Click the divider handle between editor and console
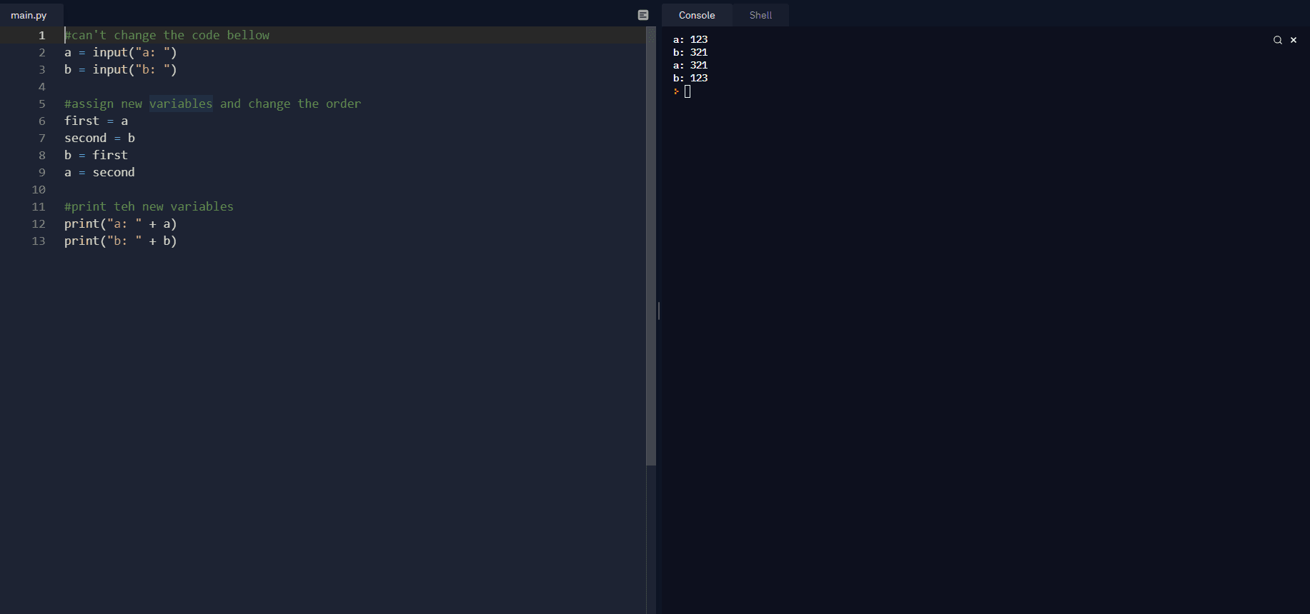This screenshot has width=1310, height=614. point(658,311)
